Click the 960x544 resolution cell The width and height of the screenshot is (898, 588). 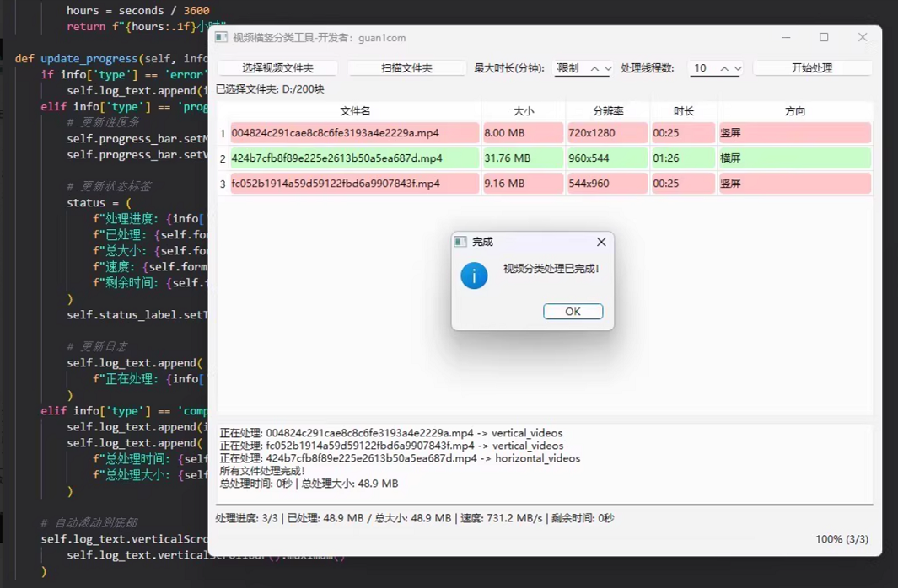pyautogui.click(x=607, y=158)
